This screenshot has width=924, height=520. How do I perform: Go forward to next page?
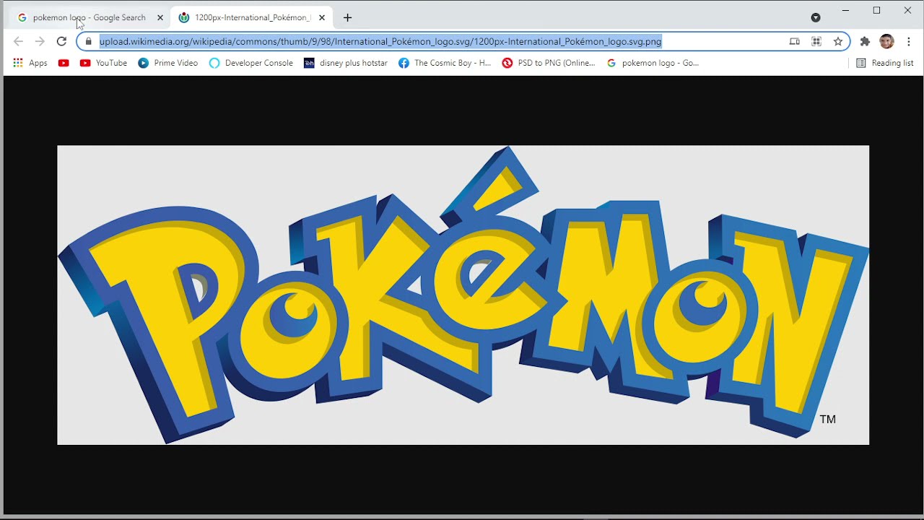click(40, 41)
